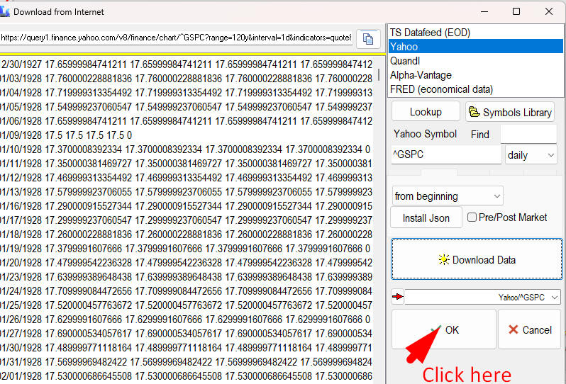Click into the Find text field
The width and height of the screenshot is (566, 384).
tap(528, 134)
